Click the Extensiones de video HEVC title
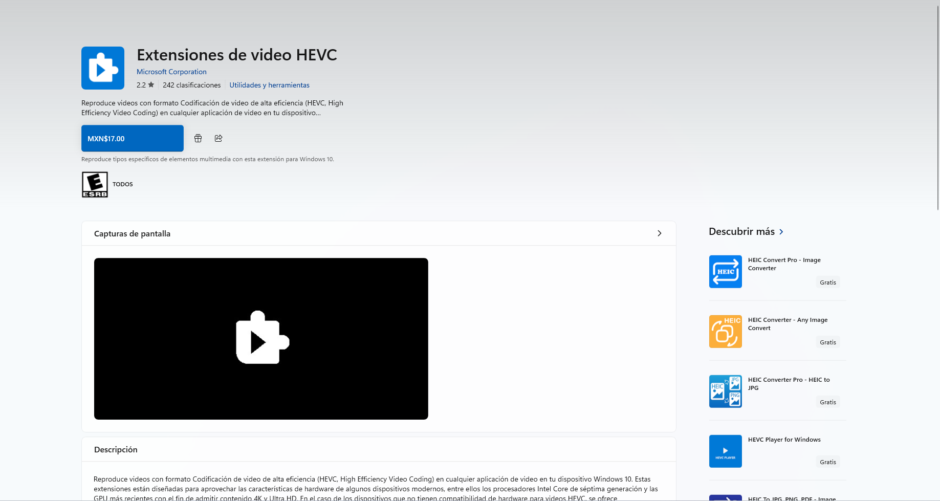Image resolution: width=940 pixels, height=501 pixels. tap(237, 55)
